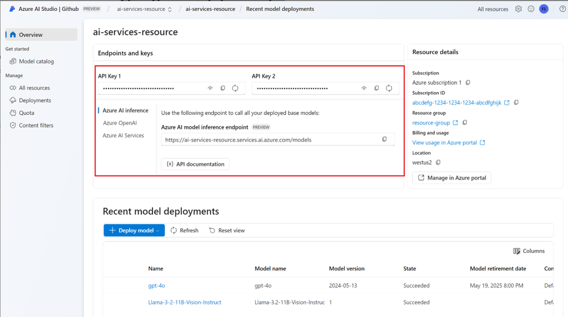Open the Columns chooser

529,251
